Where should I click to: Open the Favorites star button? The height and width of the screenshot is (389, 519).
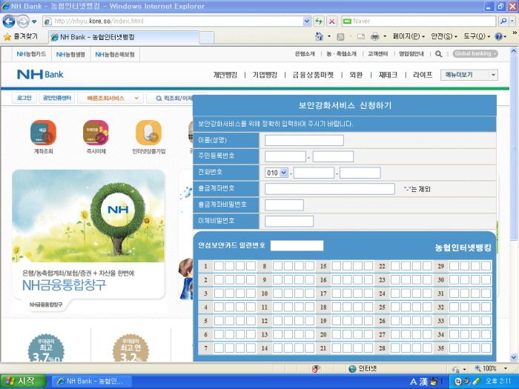pos(21,36)
